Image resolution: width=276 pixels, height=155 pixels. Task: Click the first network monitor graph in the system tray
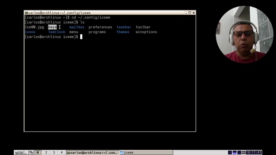[x=230, y=152]
